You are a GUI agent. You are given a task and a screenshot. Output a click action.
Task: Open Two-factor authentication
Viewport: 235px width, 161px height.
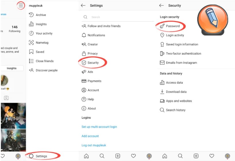(x=180, y=53)
